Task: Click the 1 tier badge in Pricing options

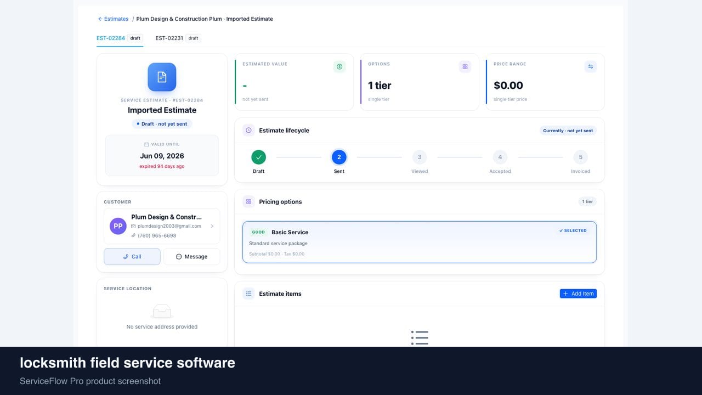Action: (x=587, y=202)
